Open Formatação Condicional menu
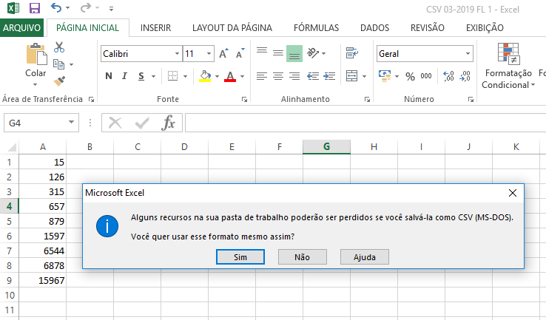Viewport: 546px width, 320px height. click(x=508, y=66)
